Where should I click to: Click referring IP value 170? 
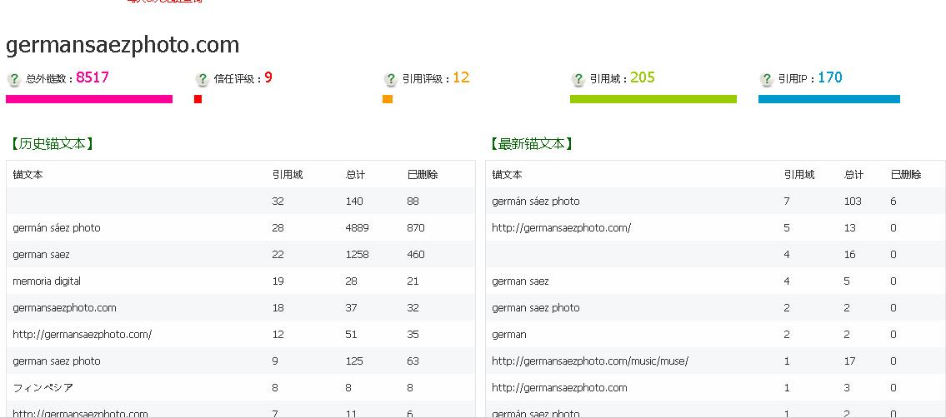[x=830, y=77]
